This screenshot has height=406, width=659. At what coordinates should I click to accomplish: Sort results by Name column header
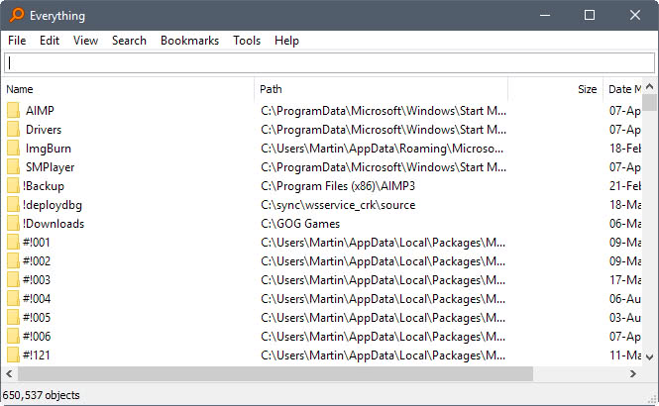[x=128, y=89]
